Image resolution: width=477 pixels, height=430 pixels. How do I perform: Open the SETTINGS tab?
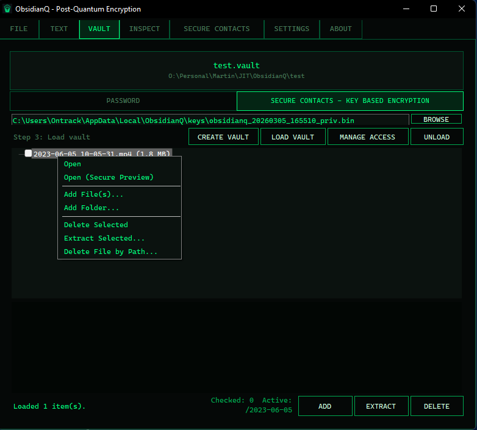(x=292, y=29)
